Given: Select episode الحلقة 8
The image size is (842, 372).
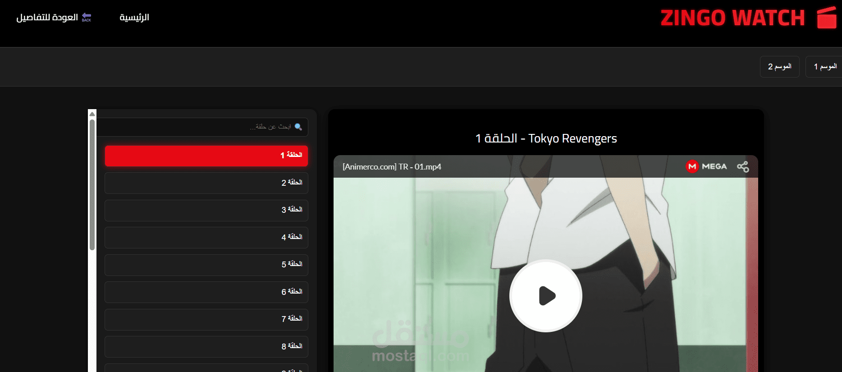Looking at the screenshot, I should tap(206, 347).
